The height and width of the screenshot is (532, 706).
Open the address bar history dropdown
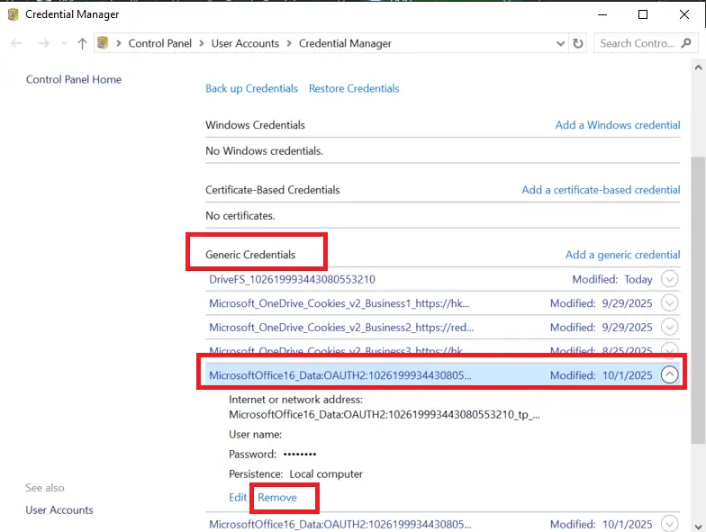tap(559, 43)
